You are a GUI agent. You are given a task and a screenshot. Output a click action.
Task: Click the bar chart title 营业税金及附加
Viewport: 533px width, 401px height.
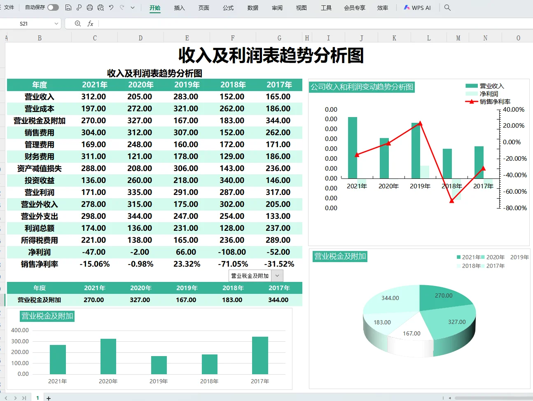click(47, 316)
